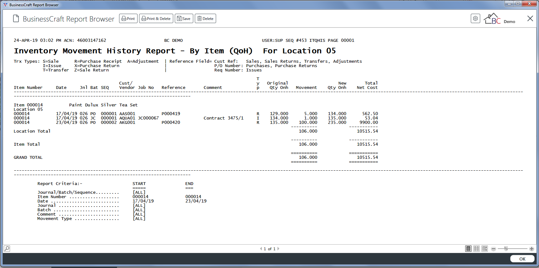Click 'Location Total' label
539x268 pixels.
coord(32,131)
